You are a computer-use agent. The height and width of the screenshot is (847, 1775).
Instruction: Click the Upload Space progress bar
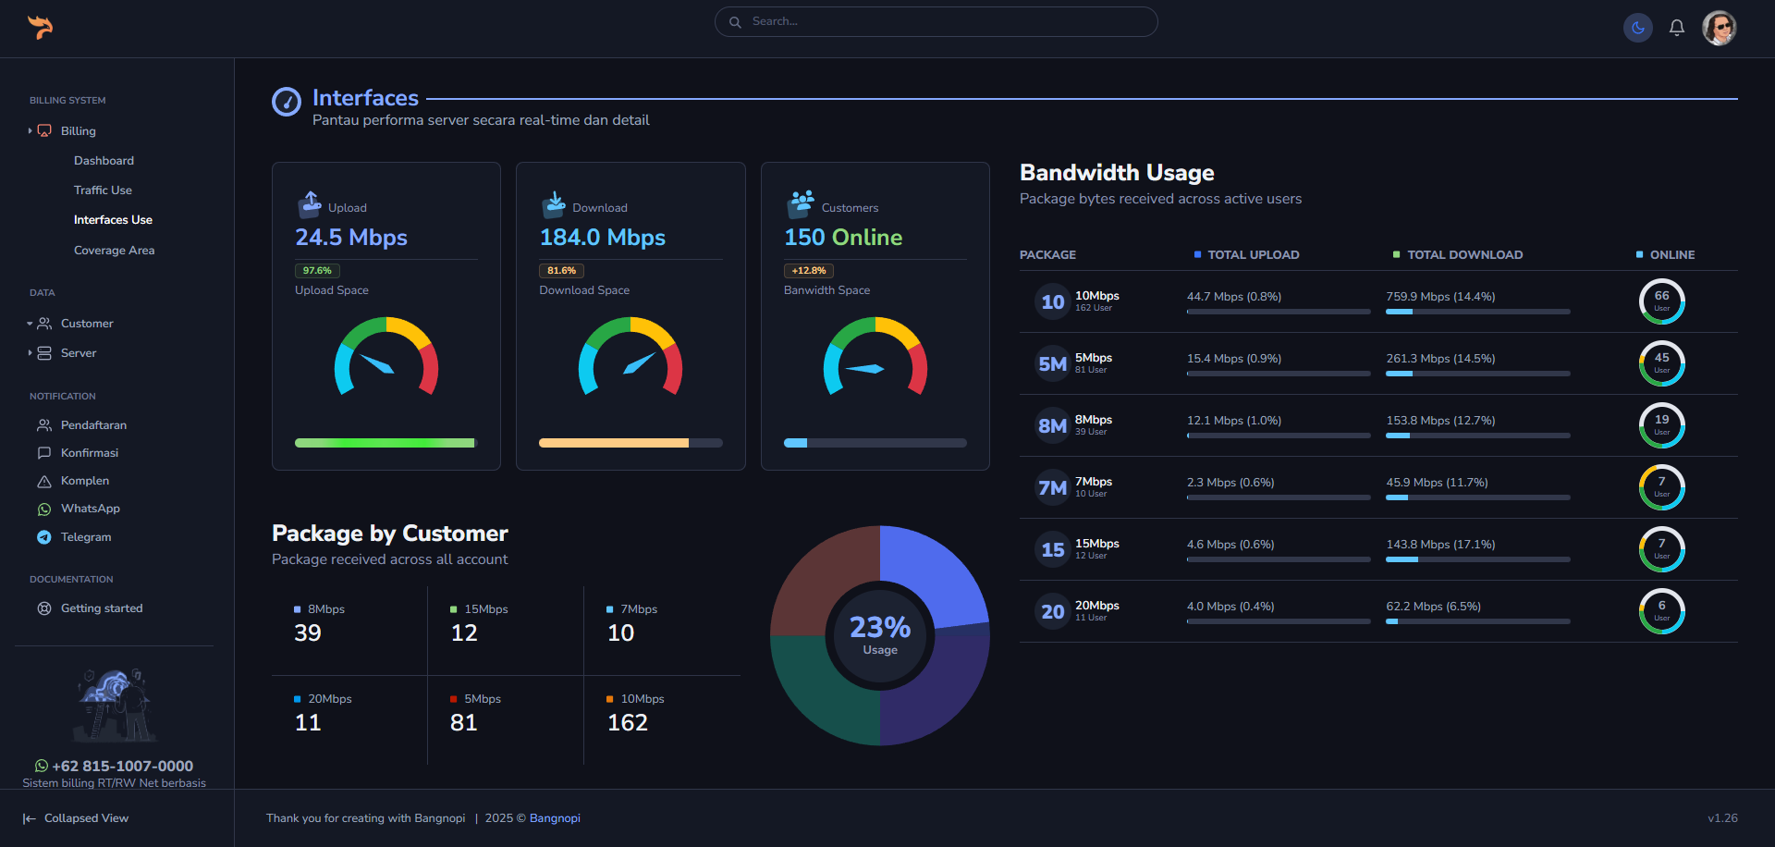click(x=386, y=443)
